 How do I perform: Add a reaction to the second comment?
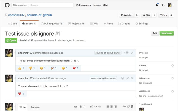coord(122,78)
